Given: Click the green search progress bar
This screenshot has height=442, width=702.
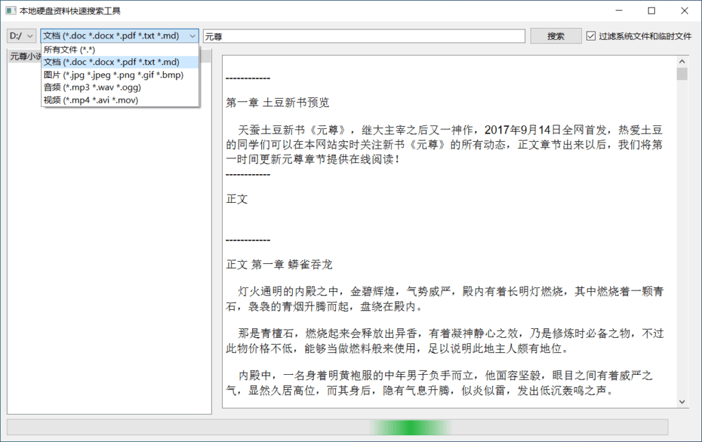Looking at the screenshot, I should pyautogui.click(x=337, y=427).
